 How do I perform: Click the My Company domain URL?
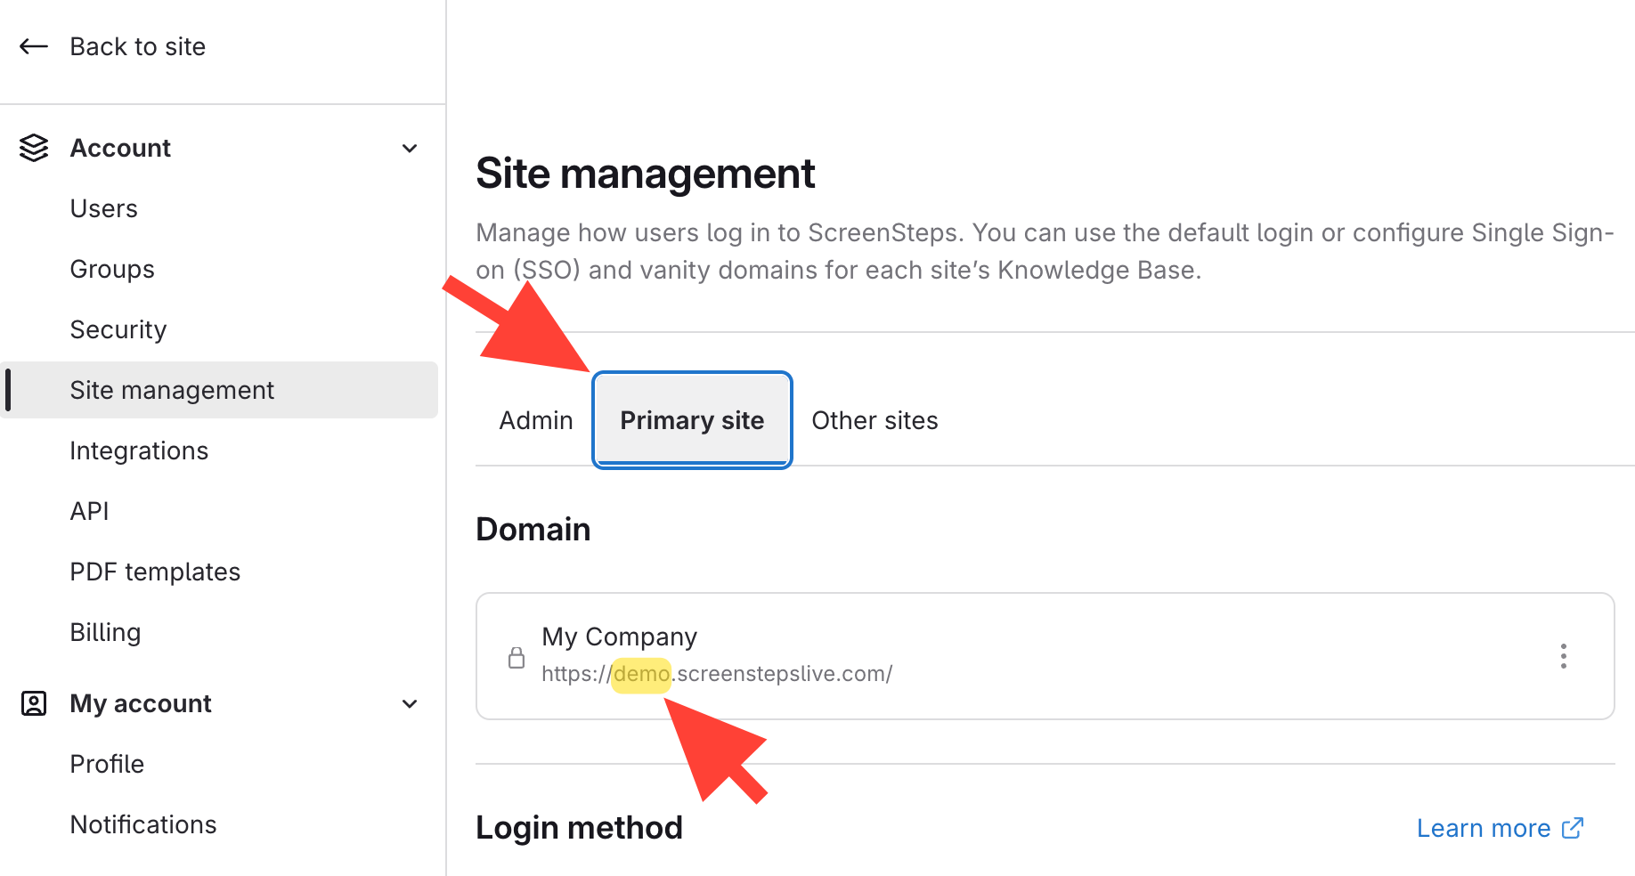point(717,674)
